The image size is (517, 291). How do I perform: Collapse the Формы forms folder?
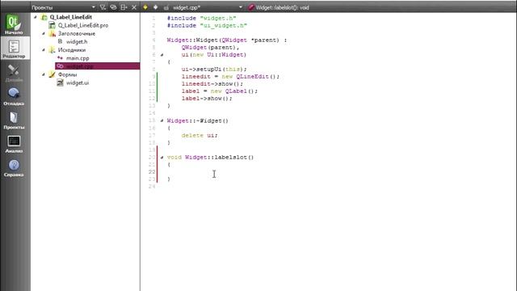(43, 74)
